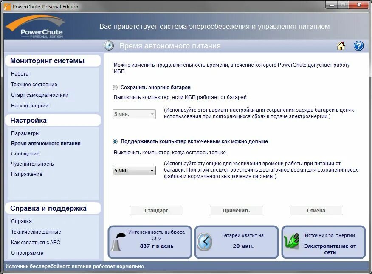This screenshot has height=274, width=372.
Task: Click the clock icon beside page title
Action: coord(109,45)
